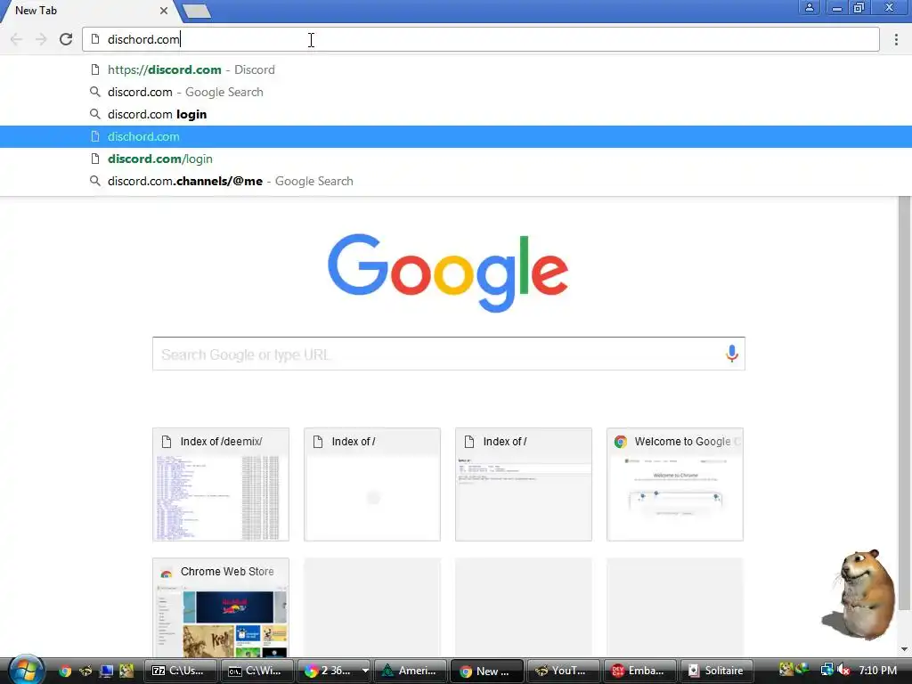Click inside the address bar showing dischord.com

click(480, 39)
